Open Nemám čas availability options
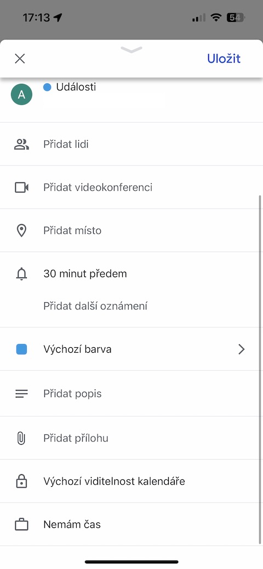 click(131, 524)
